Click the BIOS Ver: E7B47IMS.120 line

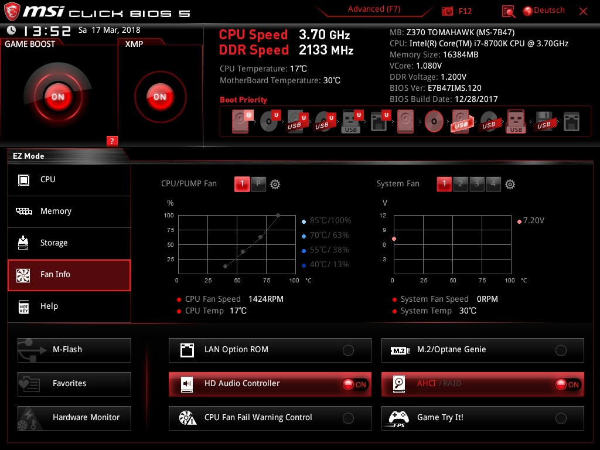pos(435,88)
